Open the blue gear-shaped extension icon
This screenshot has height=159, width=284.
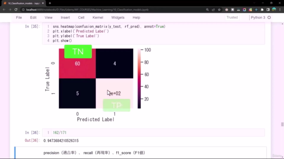click(256, 10)
